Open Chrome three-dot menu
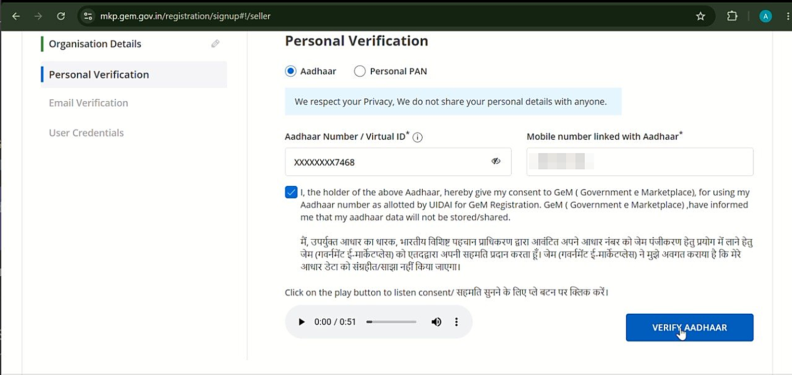Screen dimensions: 792x375 click(788, 16)
